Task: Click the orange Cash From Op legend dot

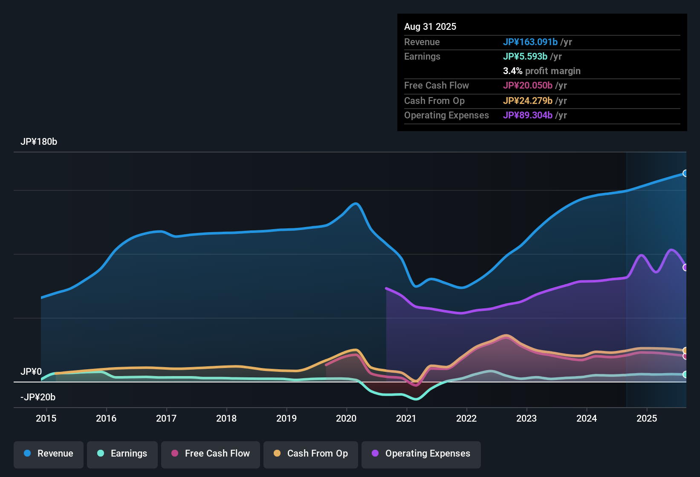Action: coord(278,454)
